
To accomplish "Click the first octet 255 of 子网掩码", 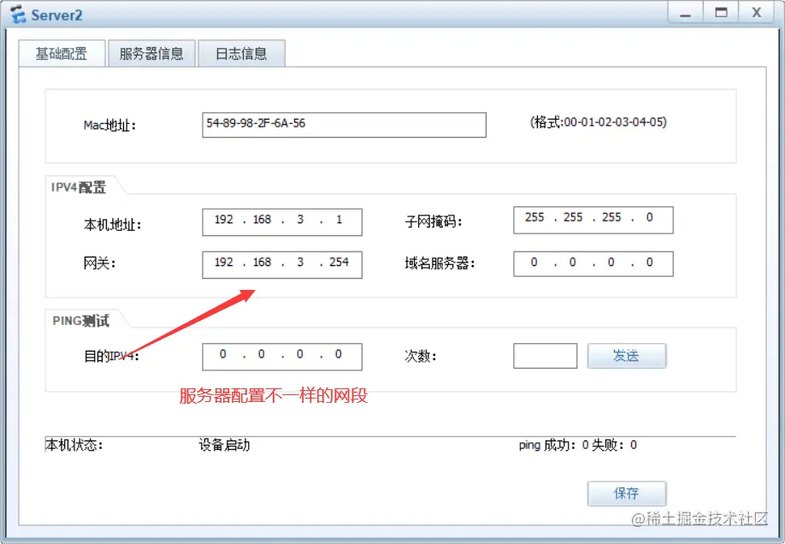I will pos(534,217).
